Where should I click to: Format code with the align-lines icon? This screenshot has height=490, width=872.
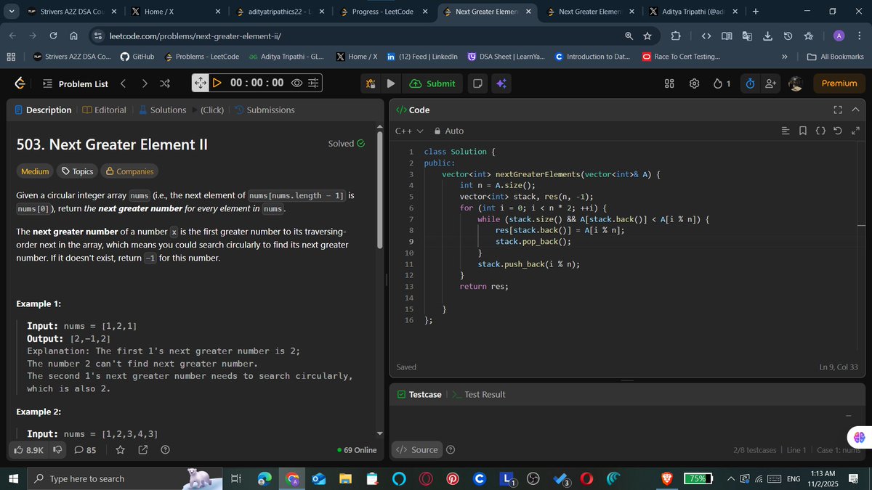[785, 131]
